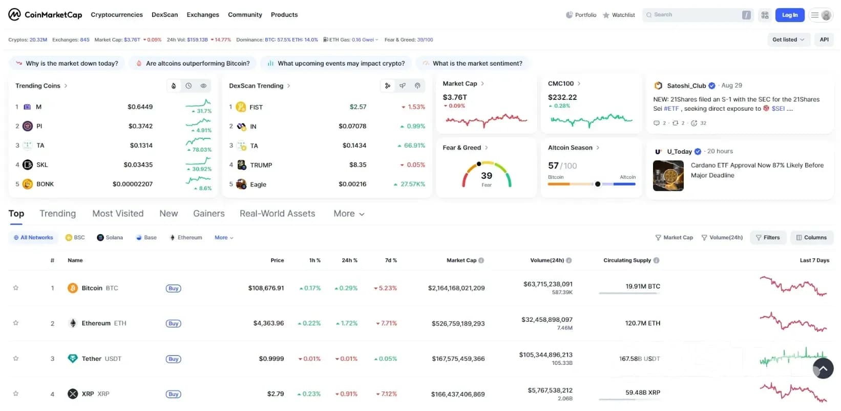Click the API button
Image resolution: width=841 pixels, height=411 pixels.
(824, 39)
